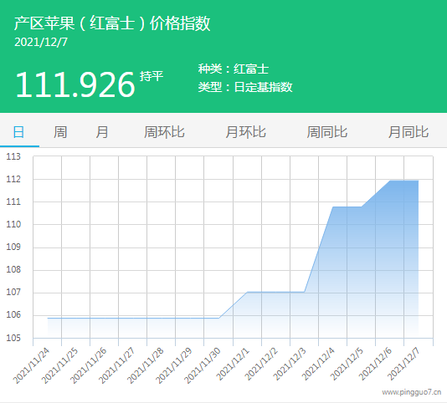Click the 种类：红富士 label
The width and height of the screenshot is (447, 403).
(x=234, y=69)
